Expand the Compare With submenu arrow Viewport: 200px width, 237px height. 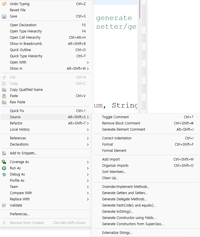(x=88, y=193)
